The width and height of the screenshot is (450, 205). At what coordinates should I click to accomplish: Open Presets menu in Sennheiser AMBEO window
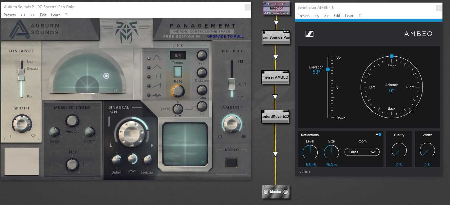coord(303,16)
